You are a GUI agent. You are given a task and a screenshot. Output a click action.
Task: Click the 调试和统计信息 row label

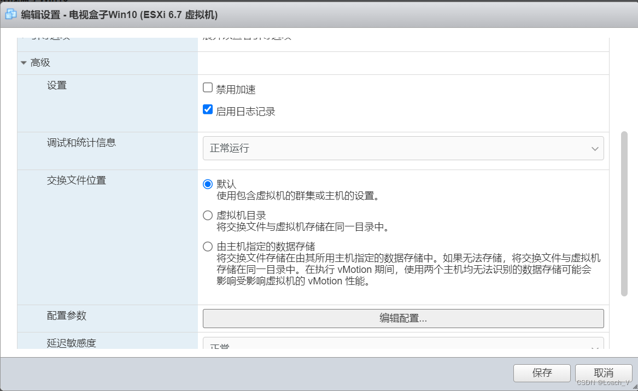pos(81,142)
